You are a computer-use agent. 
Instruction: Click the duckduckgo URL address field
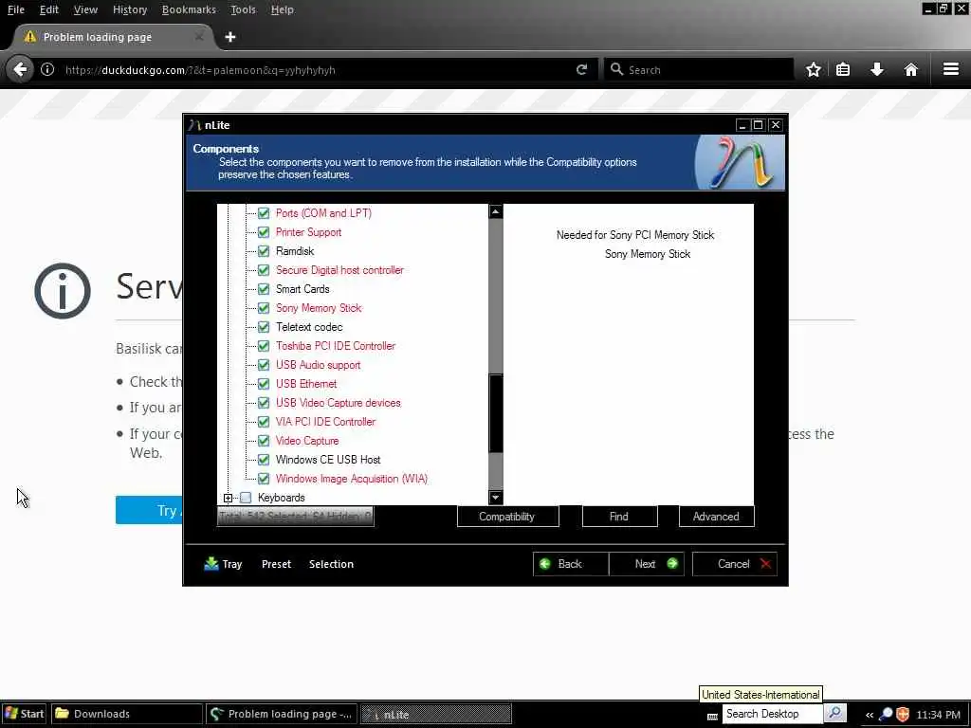pyautogui.click(x=316, y=70)
